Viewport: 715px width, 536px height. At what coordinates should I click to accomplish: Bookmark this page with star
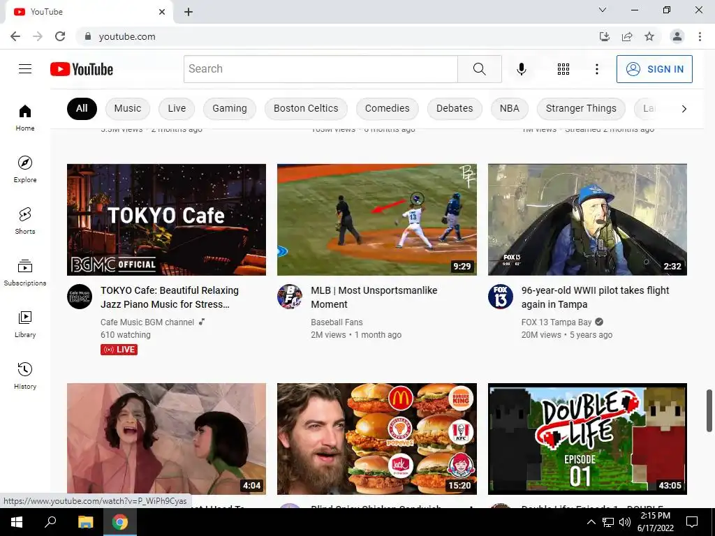[649, 36]
